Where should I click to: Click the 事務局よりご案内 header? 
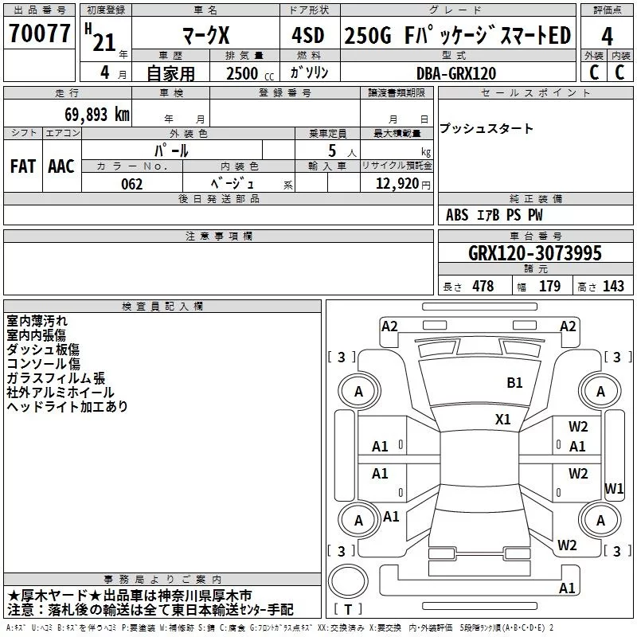pyautogui.click(x=162, y=580)
